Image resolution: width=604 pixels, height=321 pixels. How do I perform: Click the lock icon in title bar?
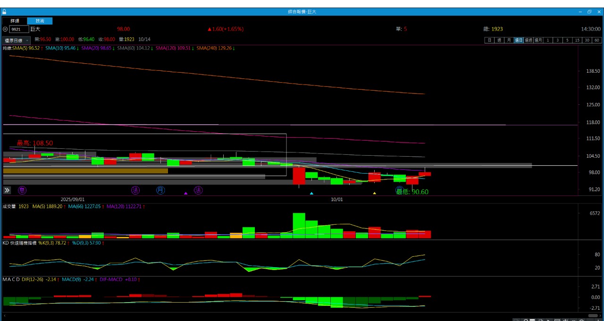(x=4, y=12)
